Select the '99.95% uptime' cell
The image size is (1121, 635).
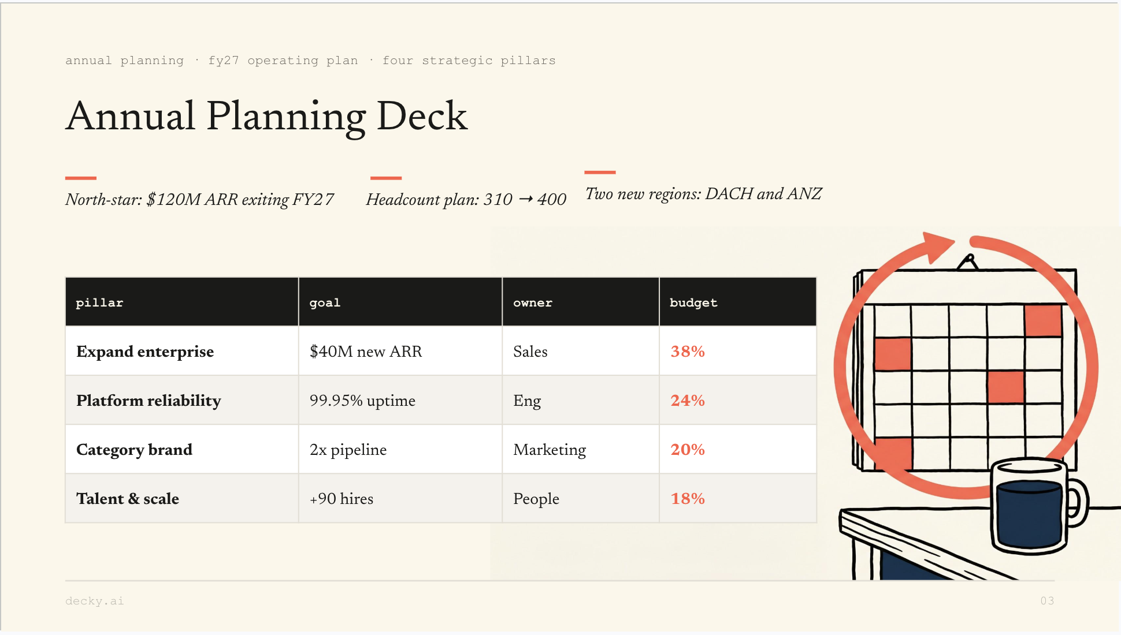click(400, 400)
